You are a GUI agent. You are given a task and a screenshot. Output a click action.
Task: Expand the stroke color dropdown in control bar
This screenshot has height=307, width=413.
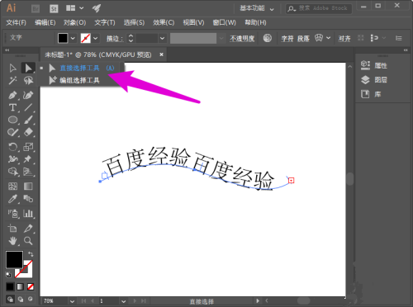click(96, 38)
